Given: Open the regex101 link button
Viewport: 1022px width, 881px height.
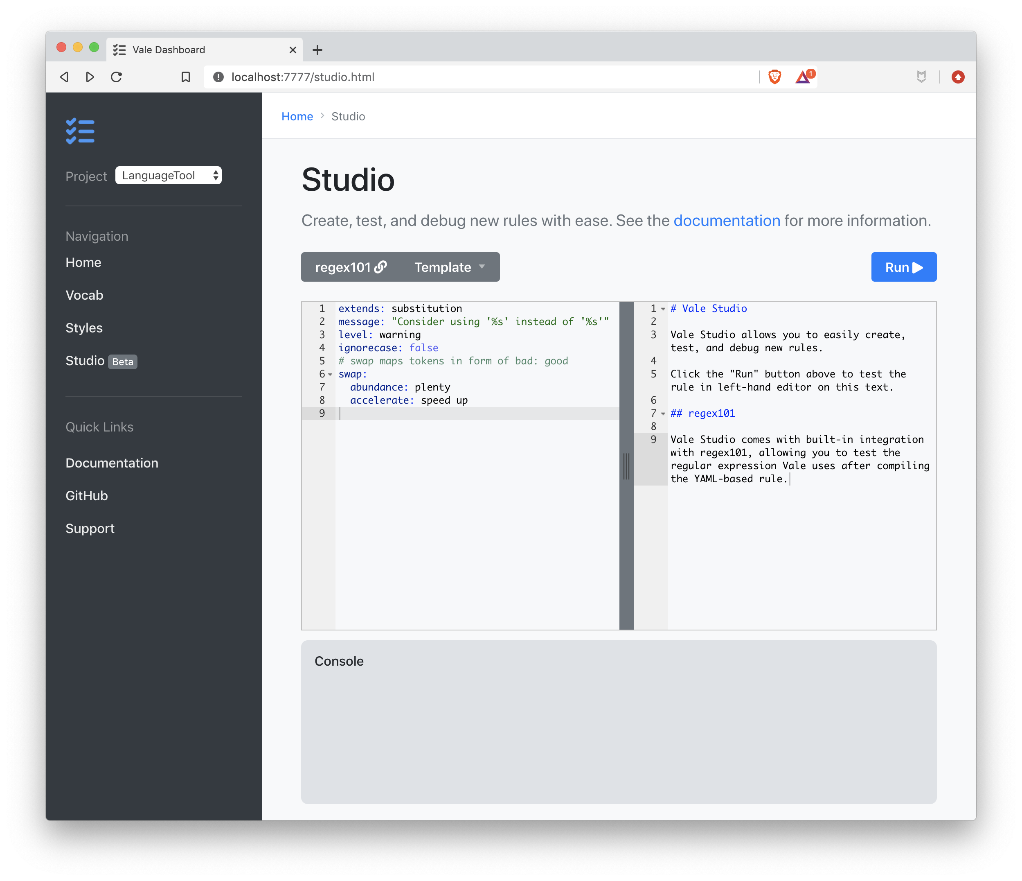Looking at the screenshot, I should [x=351, y=267].
